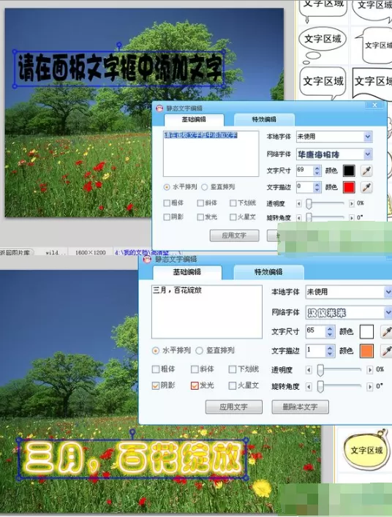Increase rotation angle with right arrow in 汉仪米米 dialog
Image resolution: width=392 pixels, height=517 pixels.
[x=370, y=386]
